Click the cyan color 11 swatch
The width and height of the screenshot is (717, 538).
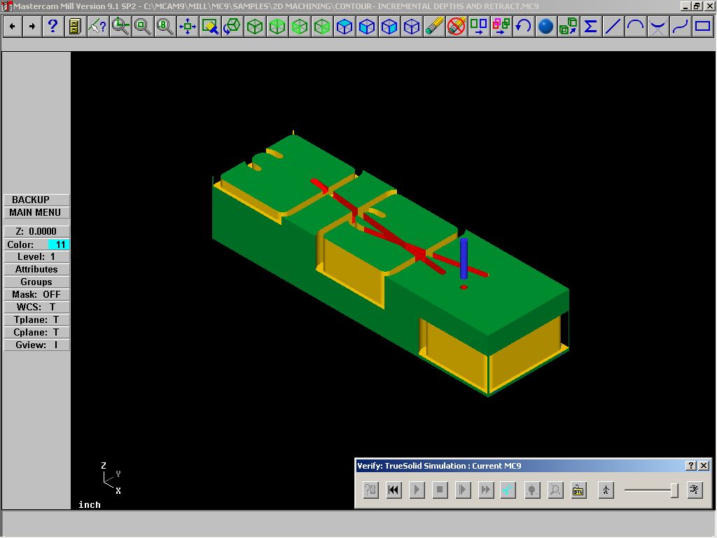coord(59,244)
